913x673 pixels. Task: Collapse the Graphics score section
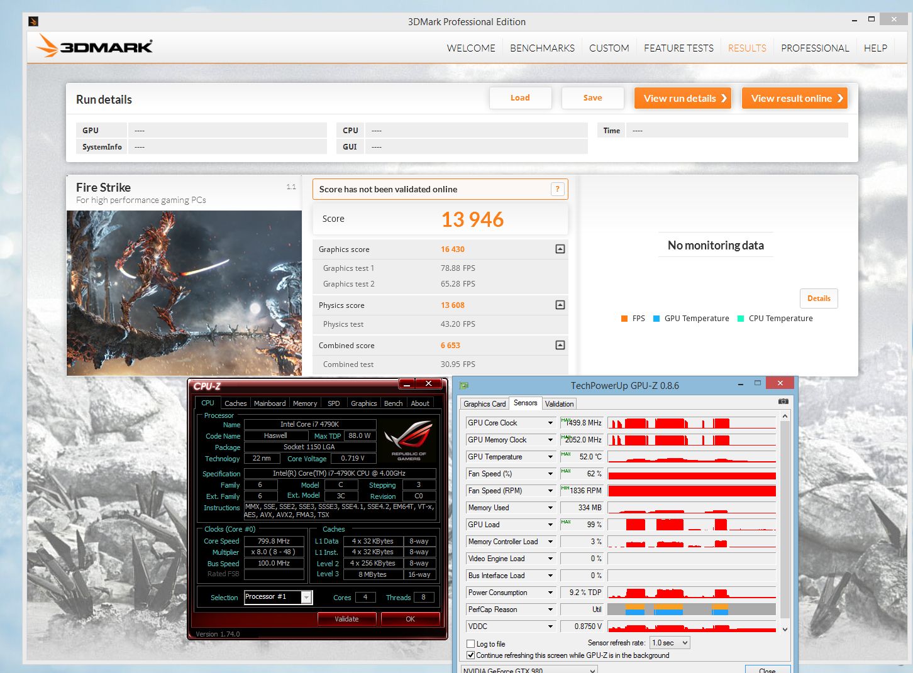point(560,249)
